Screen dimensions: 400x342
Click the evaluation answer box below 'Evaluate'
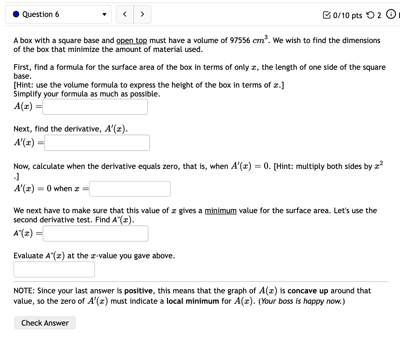click(54, 269)
